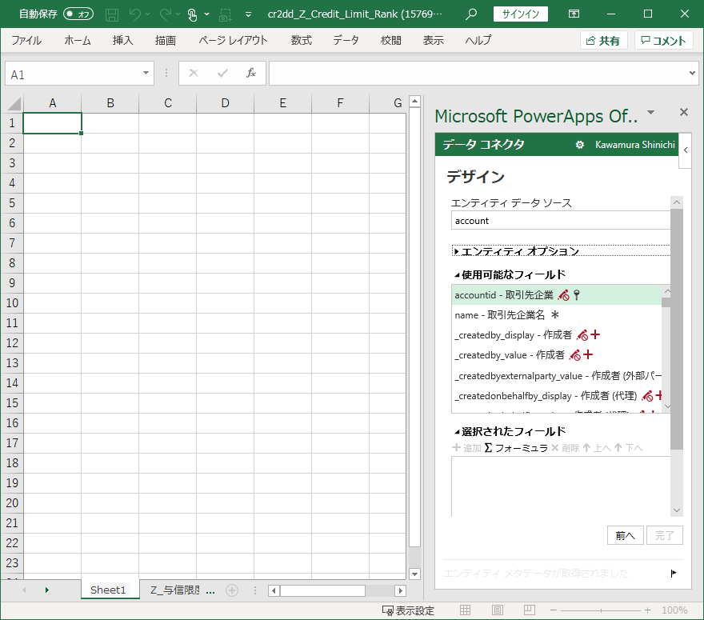Click the formula confirm checkmark icon
This screenshot has width=704, height=620.
[222, 73]
